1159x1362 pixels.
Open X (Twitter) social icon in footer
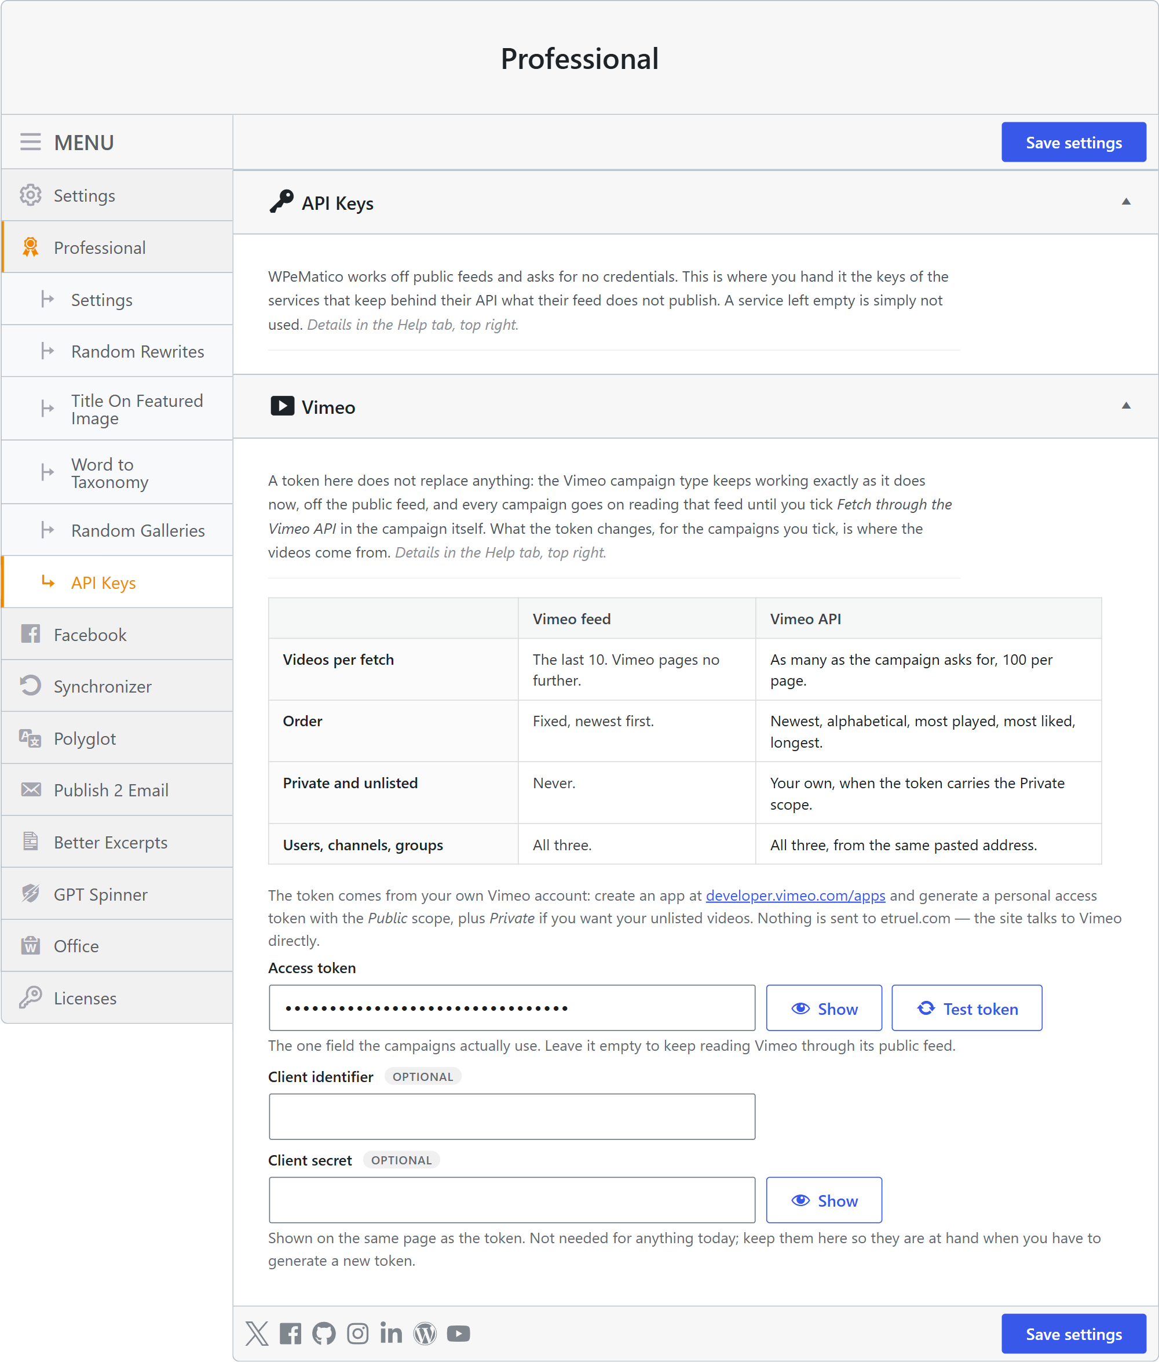click(257, 1333)
